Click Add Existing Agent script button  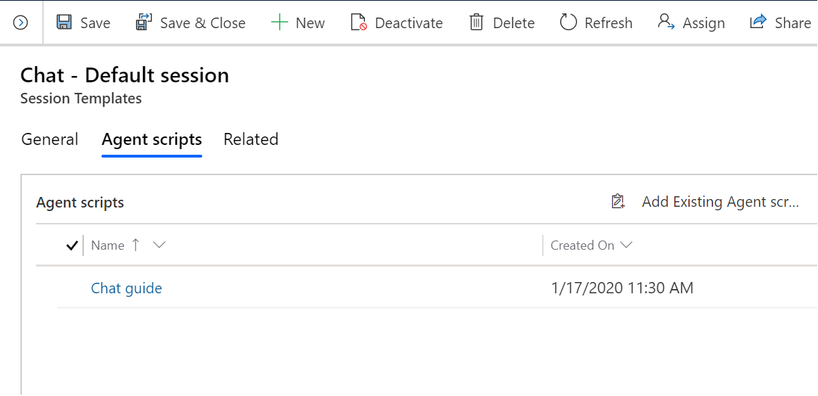click(x=705, y=202)
